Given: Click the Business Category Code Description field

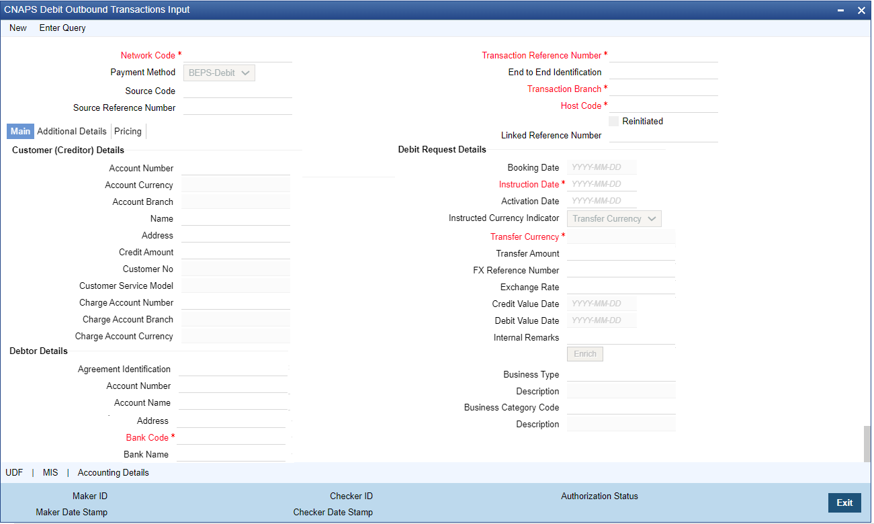Looking at the screenshot, I should [621, 424].
